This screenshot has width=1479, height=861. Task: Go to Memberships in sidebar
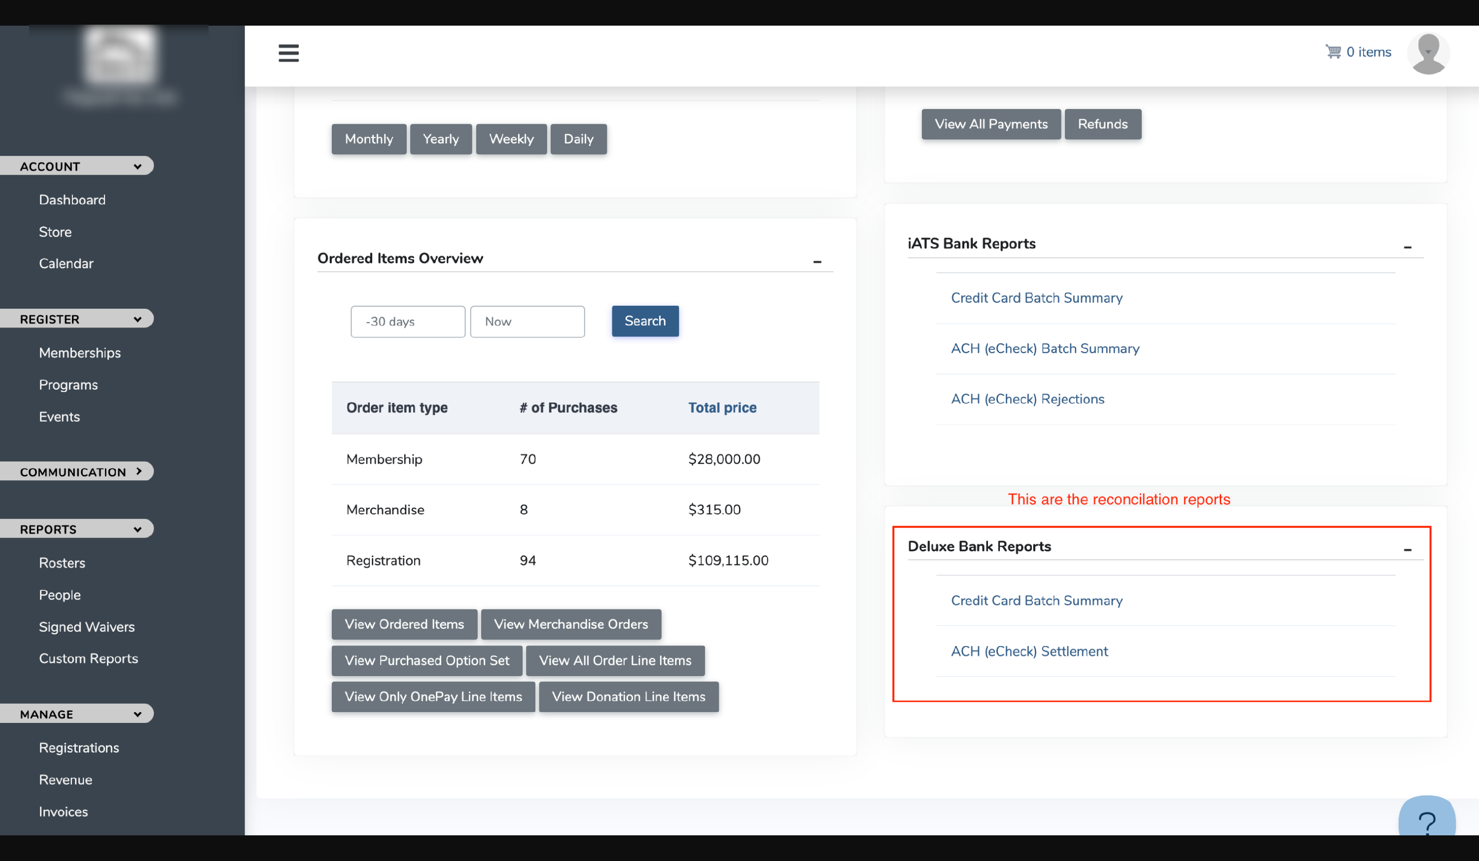point(80,353)
